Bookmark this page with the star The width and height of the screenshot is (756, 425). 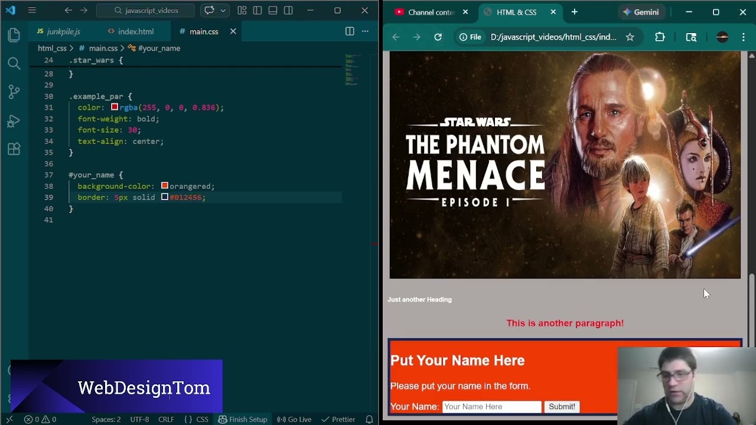click(x=630, y=37)
